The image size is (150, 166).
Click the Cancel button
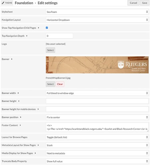tap(133, 3)
